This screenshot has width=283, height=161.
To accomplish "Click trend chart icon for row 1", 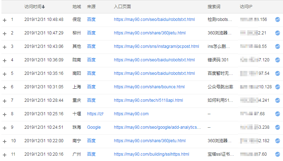I will [x=278, y=20].
